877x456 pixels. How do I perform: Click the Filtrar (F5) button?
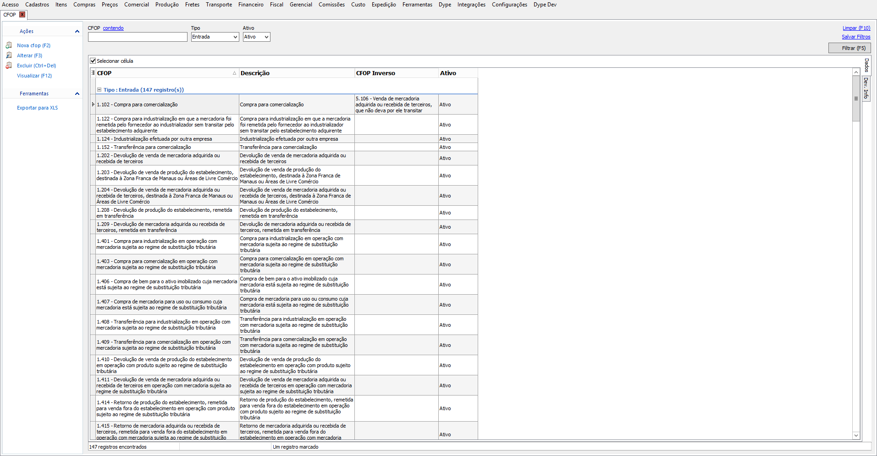click(x=849, y=48)
